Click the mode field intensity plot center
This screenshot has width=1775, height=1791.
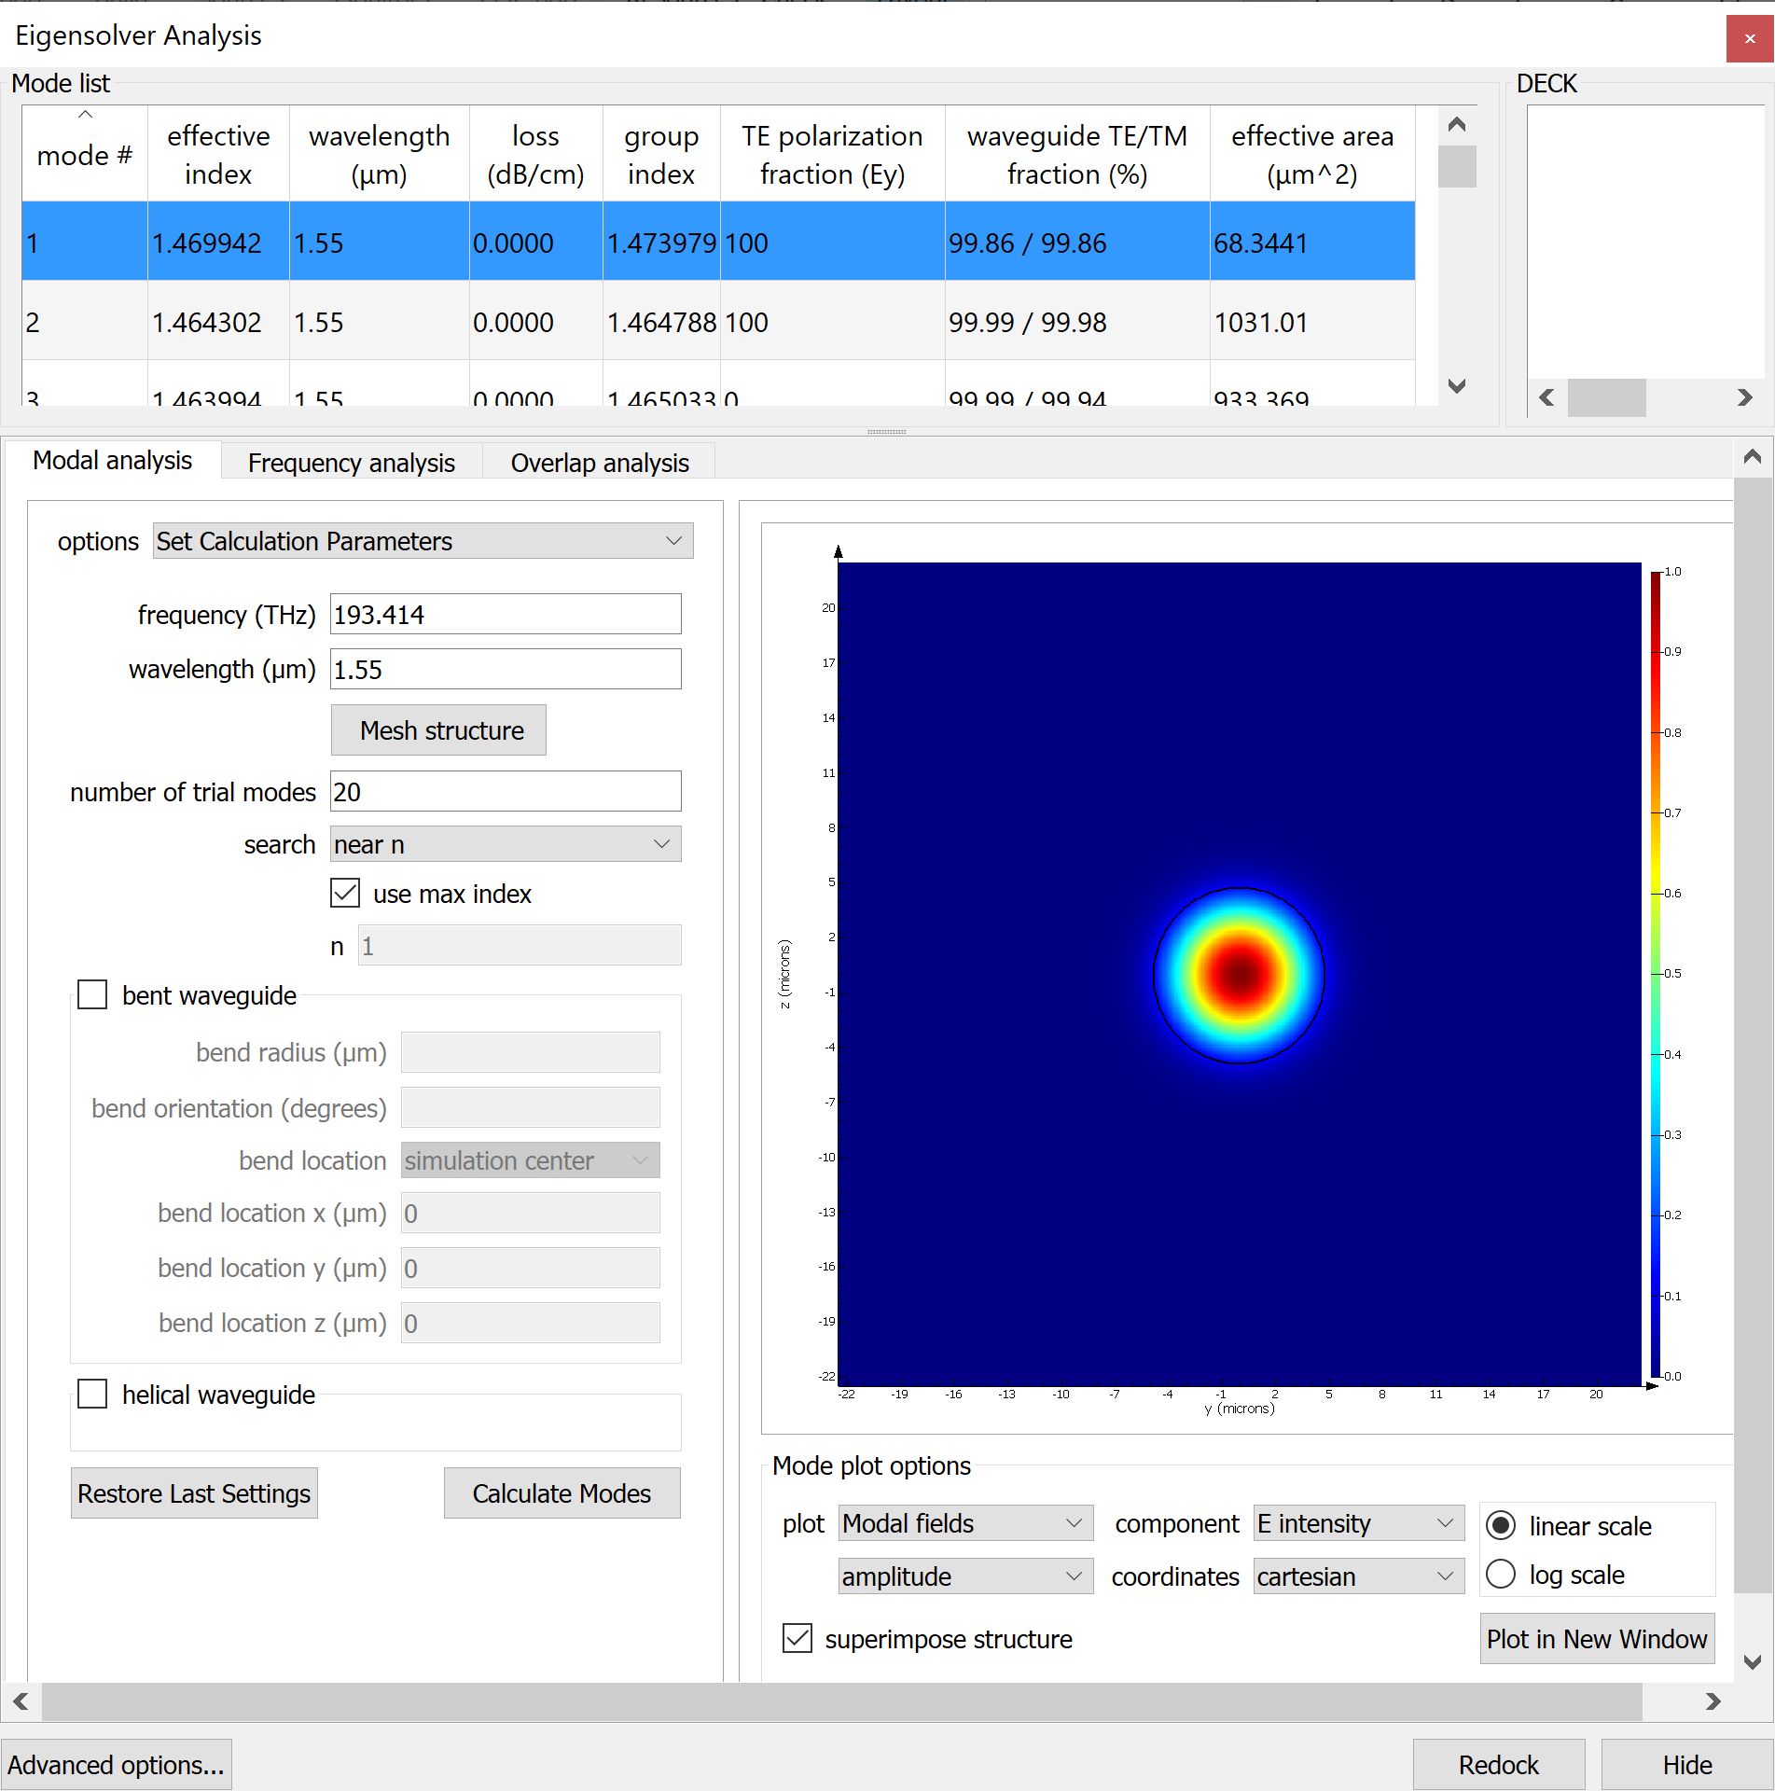1240,974
